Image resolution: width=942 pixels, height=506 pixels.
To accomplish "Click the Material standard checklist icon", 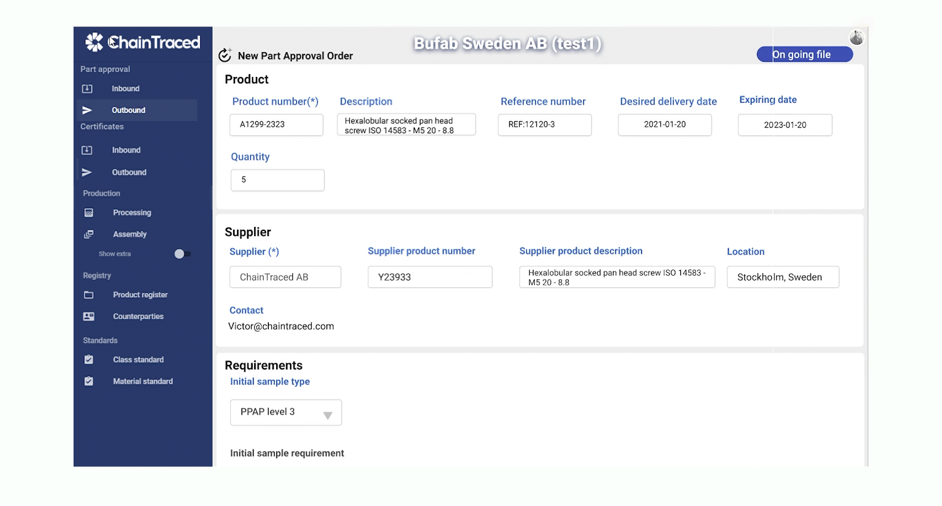I will pos(89,381).
